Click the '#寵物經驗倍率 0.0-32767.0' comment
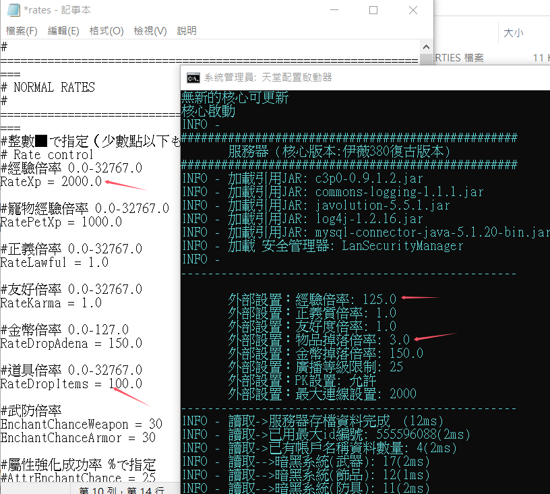The image size is (550, 494). [85, 209]
